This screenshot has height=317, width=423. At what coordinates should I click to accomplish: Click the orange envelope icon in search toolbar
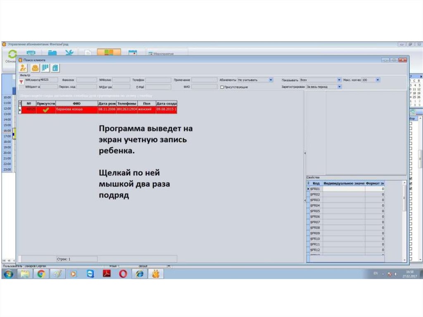tap(35, 68)
